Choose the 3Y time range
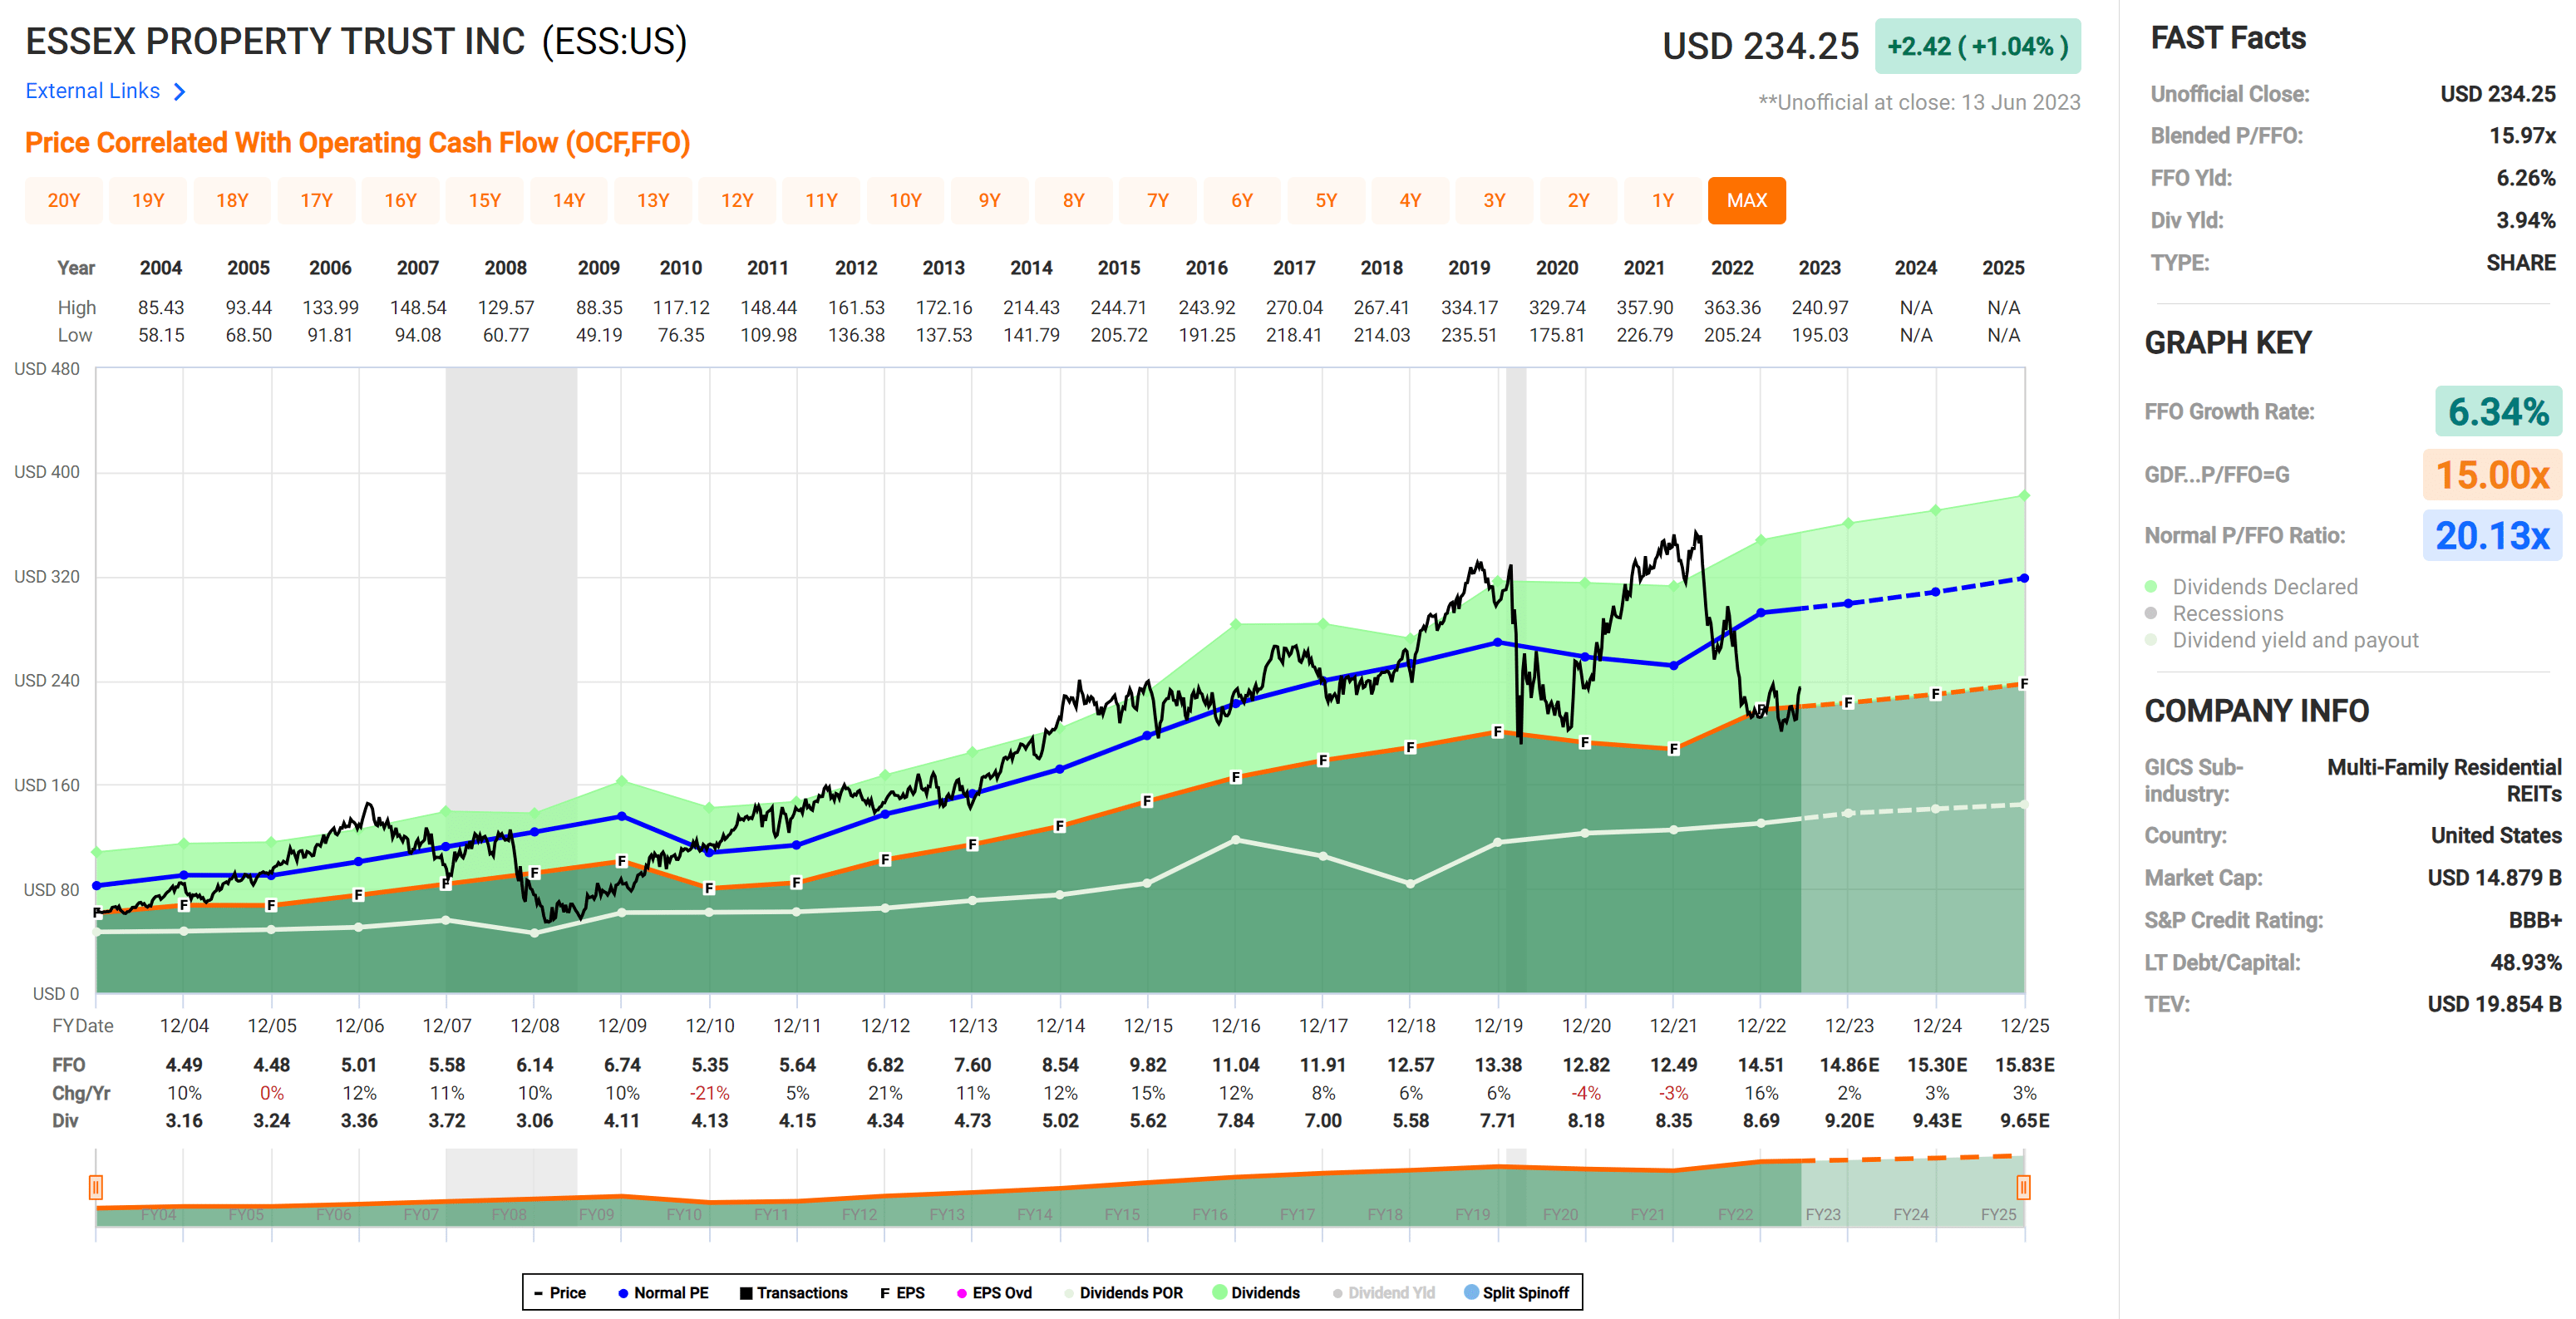The height and width of the screenshot is (1319, 2576). tap(1494, 200)
